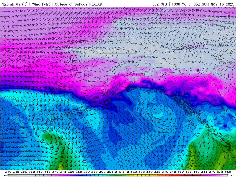
Task: Click the 335 scale label
Action: 157,172
